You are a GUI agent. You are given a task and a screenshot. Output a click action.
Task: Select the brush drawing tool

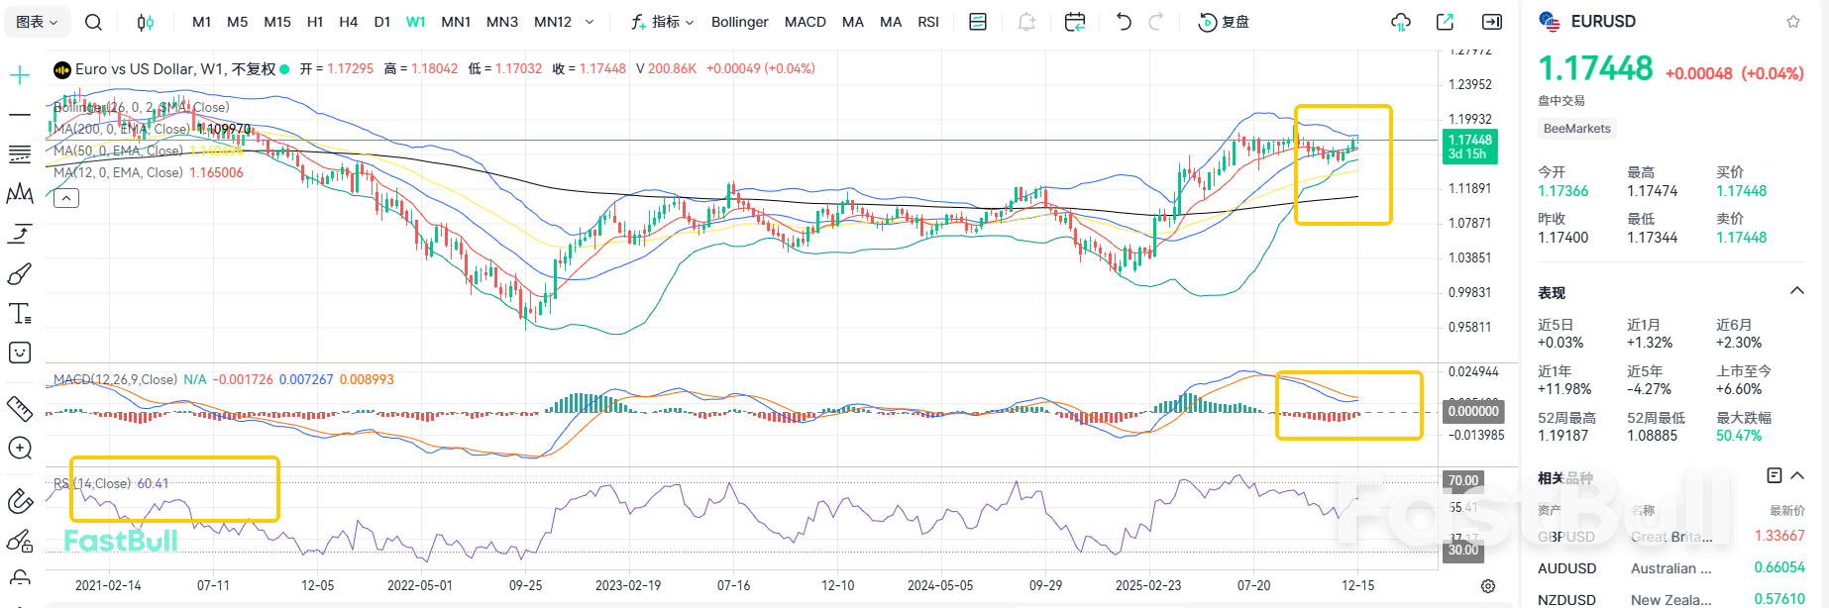click(20, 273)
